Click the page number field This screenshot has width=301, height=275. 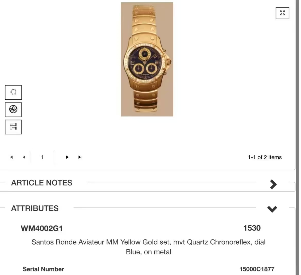tap(42, 157)
